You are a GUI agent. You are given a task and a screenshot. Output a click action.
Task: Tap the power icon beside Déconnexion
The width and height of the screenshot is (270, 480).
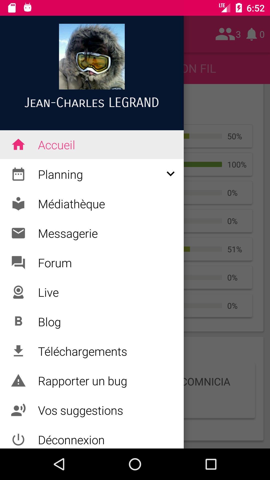(x=18, y=440)
